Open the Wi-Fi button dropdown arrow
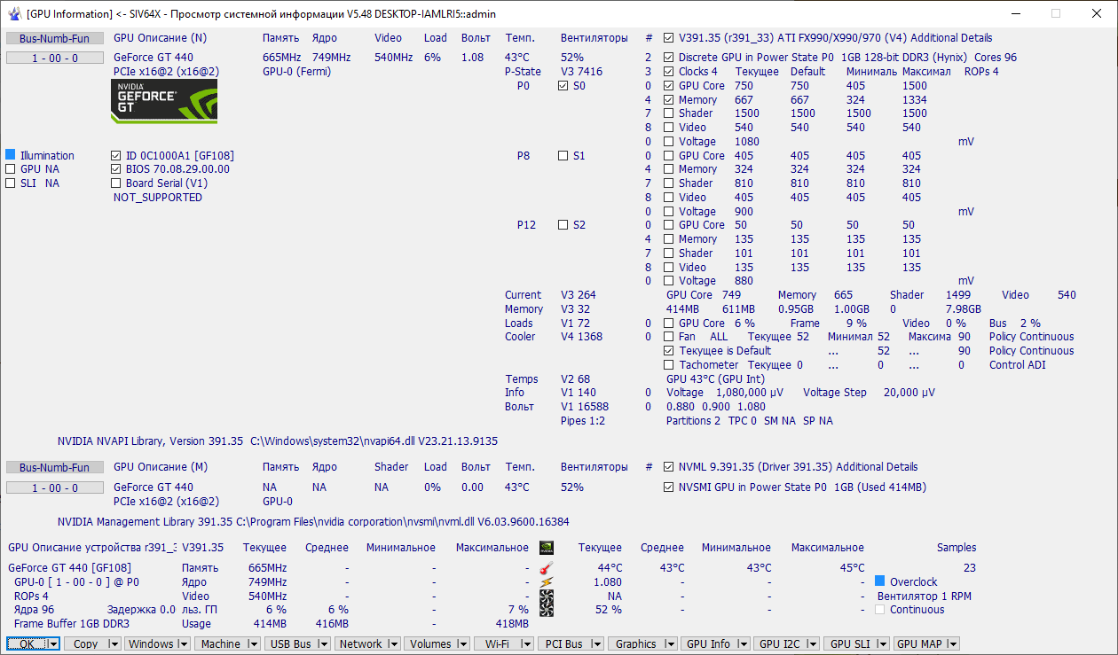1118x655 pixels. pos(527,644)
